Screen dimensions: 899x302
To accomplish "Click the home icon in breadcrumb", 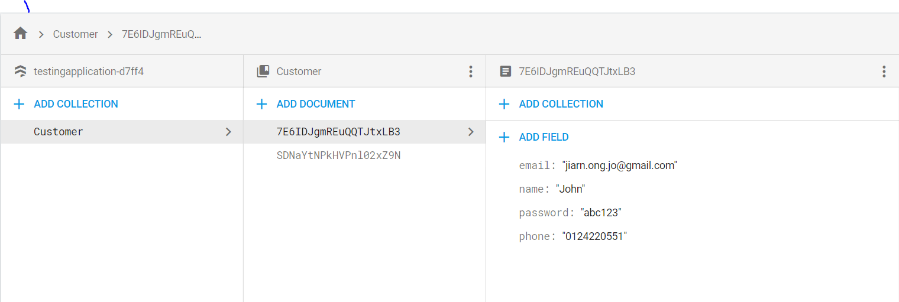I will 21,34.
